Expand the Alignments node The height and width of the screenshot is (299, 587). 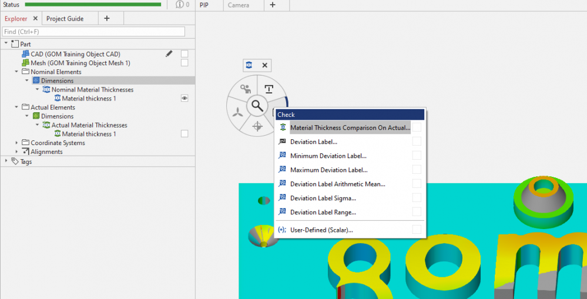pyautogui.click(x=16, y=152)
